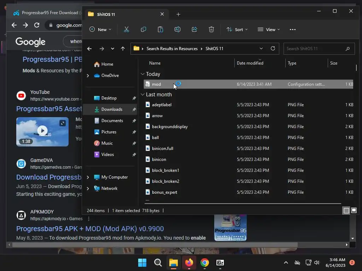This screenshot has height=271, width=362.
Task: Collapse the Last month group
Action: pos(142,95)
